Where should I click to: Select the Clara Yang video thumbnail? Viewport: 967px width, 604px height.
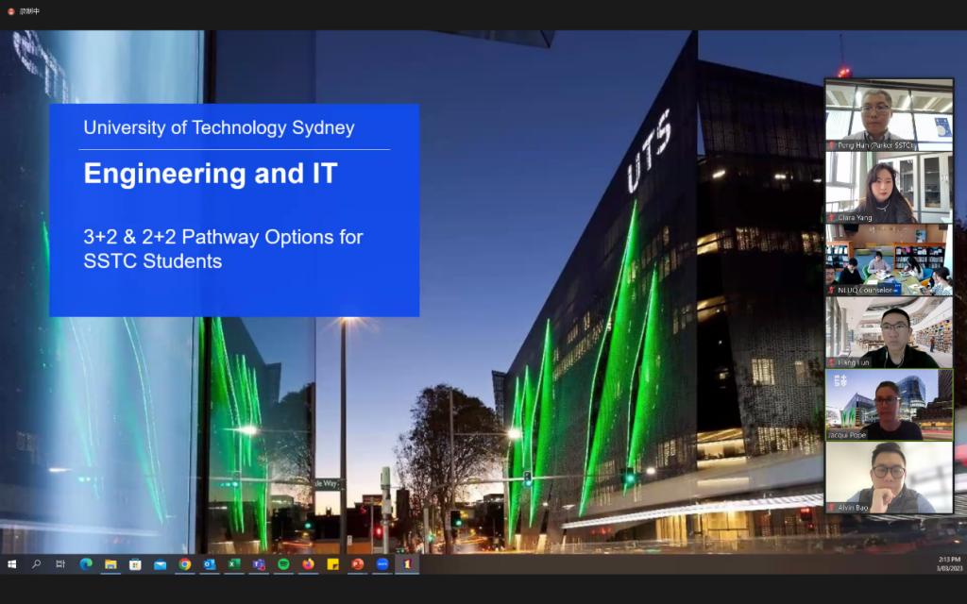[x=889, y=188]
